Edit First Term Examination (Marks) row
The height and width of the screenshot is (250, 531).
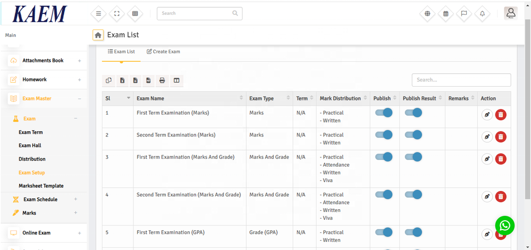[487, 115]
